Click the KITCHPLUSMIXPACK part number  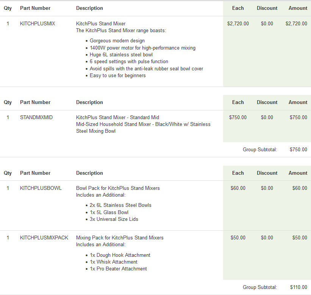click(x=44, y=238)
